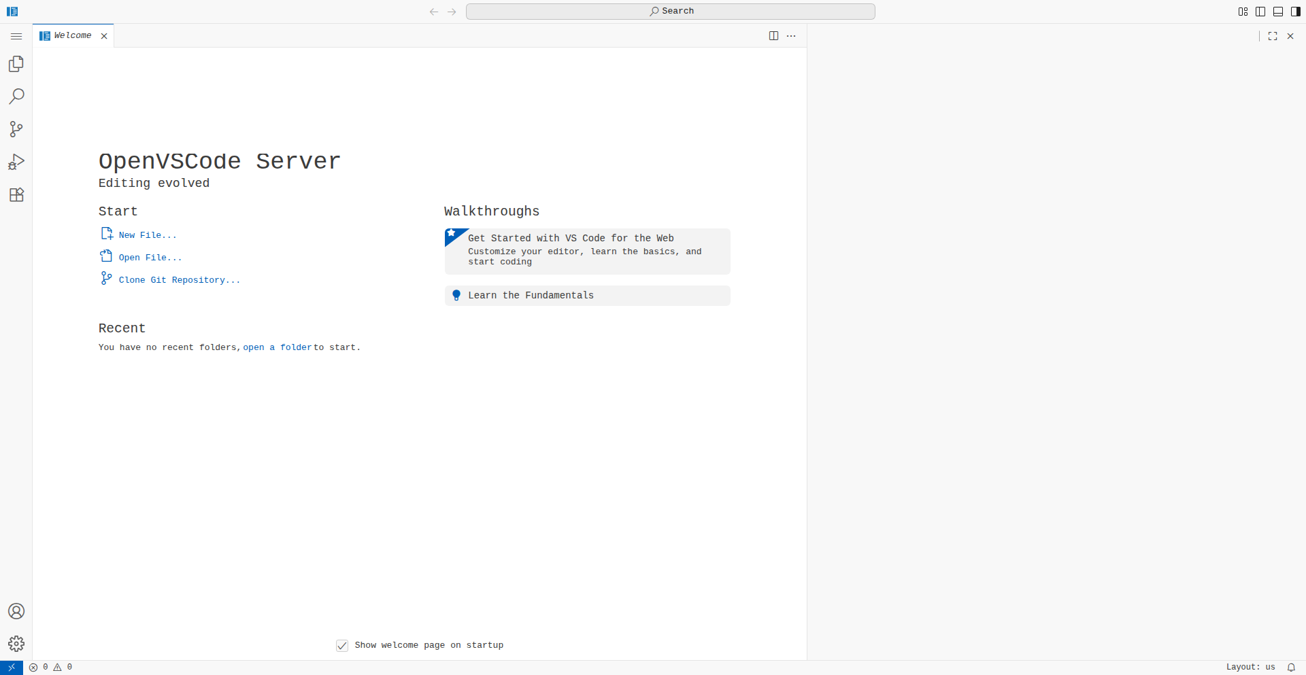Image resolution: width=1306 pixels, height=675 pixels.
Task: Toggle the bottom panel visibility
Action: point(1278,12)
